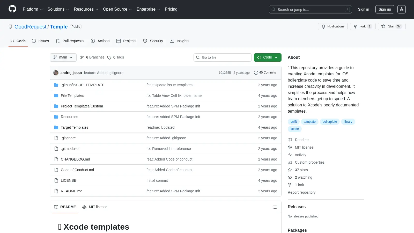The height and width of the screenshot is (233, 414).
Task: Fork the Temple repository
Action: tap(363, 26)
